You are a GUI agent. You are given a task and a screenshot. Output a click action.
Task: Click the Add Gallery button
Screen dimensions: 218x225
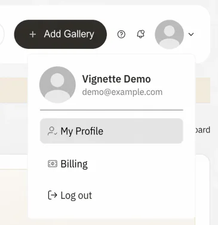[60, 34]
